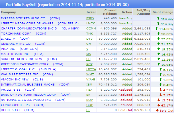Sort by % of change header
The image size is (174, 113).
point(163,12)
